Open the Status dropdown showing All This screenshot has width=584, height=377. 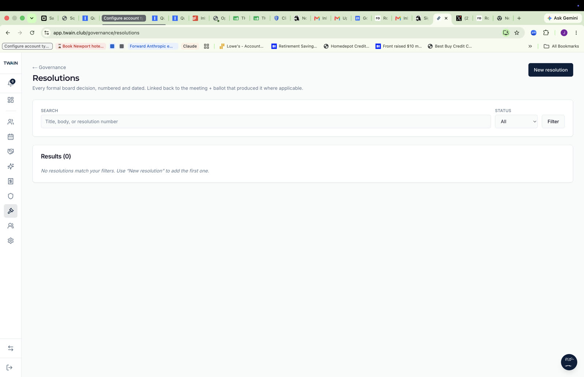point(516,121)
